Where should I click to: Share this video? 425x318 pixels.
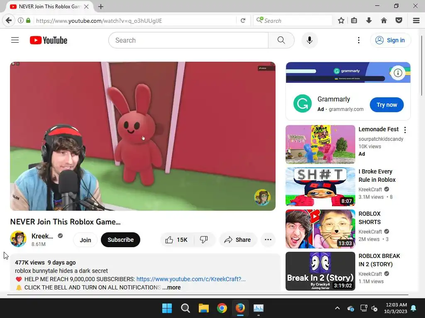tap(238, 240)
